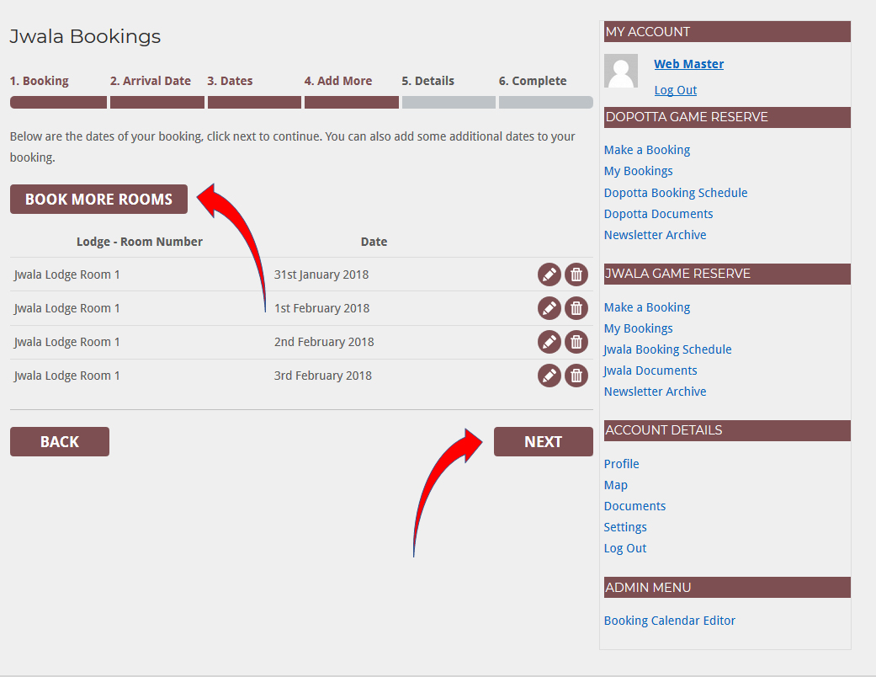Delete the 31st January 2018 booking

pos(576,275)
